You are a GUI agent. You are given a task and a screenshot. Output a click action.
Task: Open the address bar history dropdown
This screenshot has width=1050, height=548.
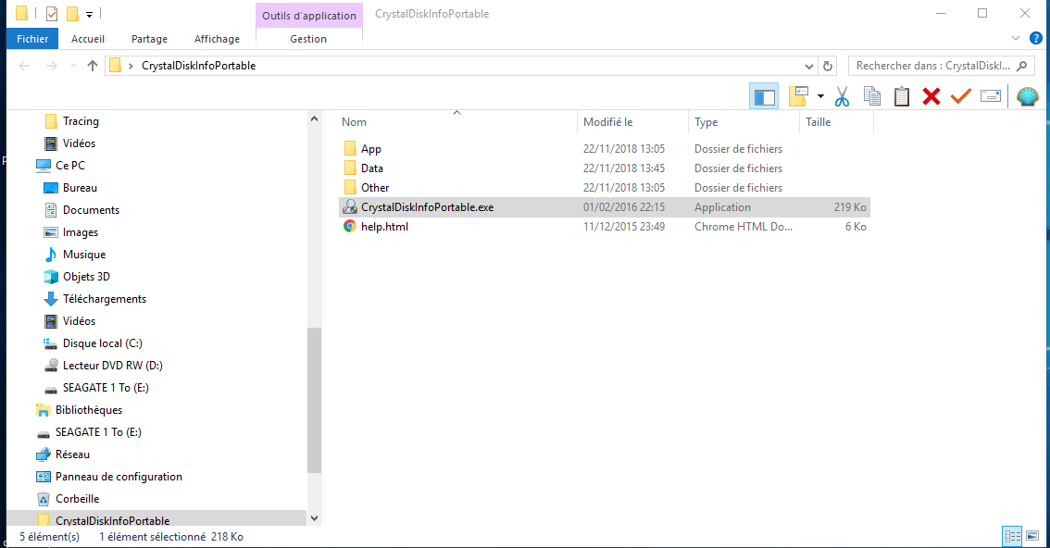pyautogui.click(x=809, y=66)
